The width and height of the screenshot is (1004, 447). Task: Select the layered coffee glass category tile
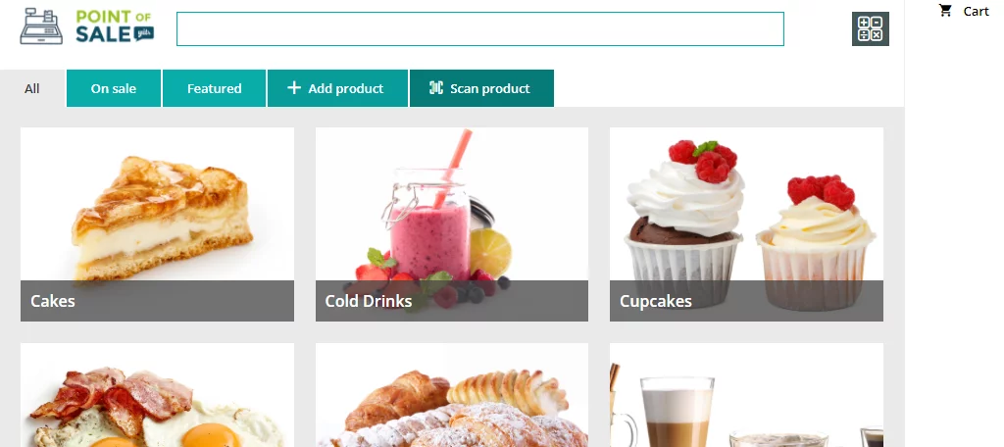coord(746,395)
